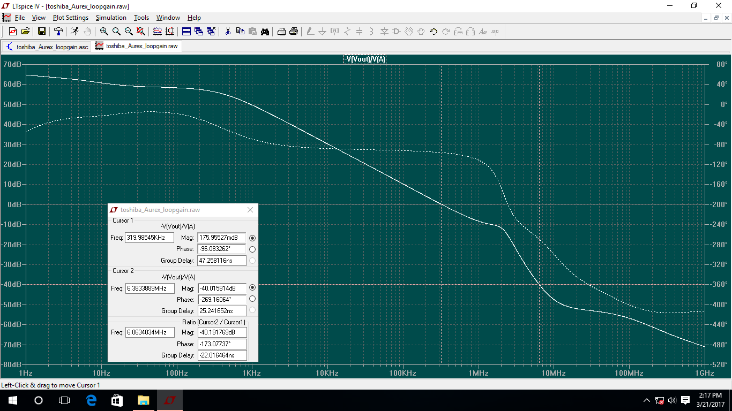
Task: Select the Diode component icon
Action: coord(384,32)
